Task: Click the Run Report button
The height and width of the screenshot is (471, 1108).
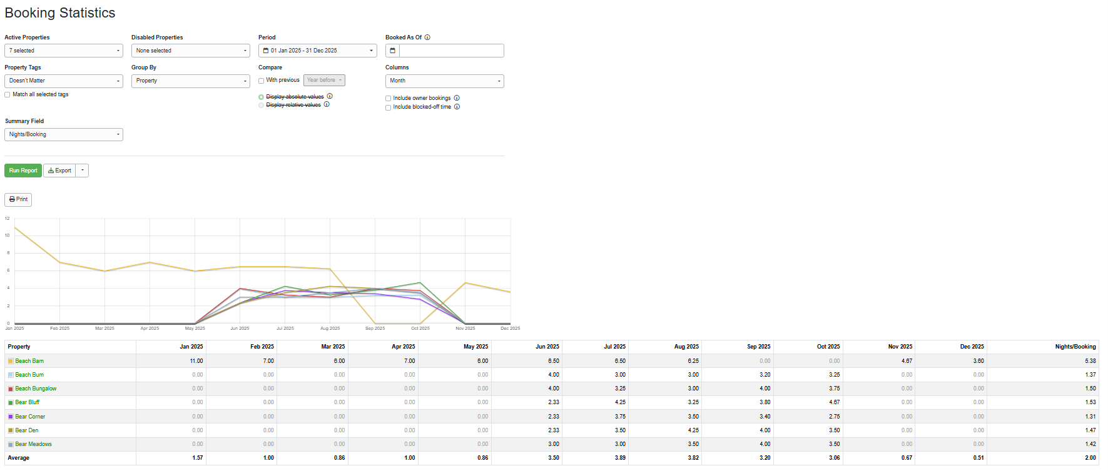Action: [23, 171]
